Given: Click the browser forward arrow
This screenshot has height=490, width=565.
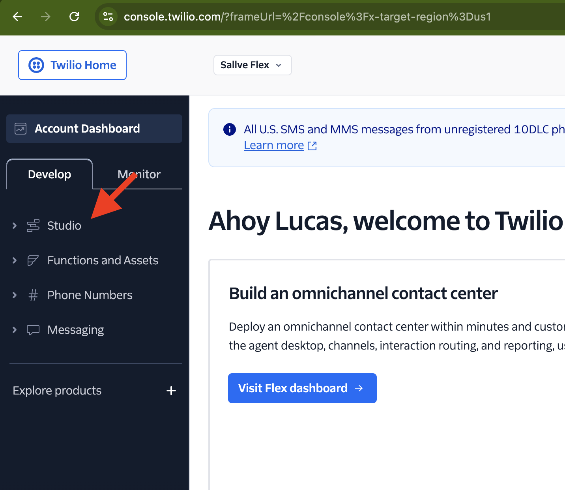Looking at the screenshot, I should pyautogui.click(x=46, y=17).
